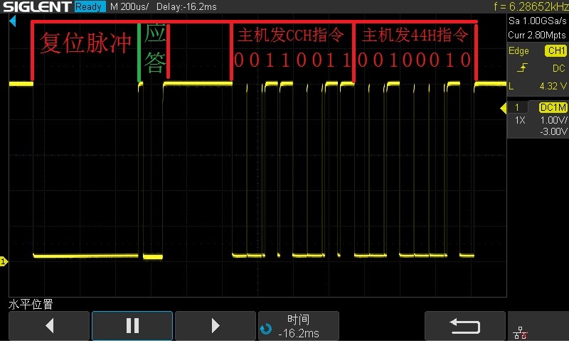
Task: Click the 1.00V/ vertical scale readout
Action: (553, 120)
